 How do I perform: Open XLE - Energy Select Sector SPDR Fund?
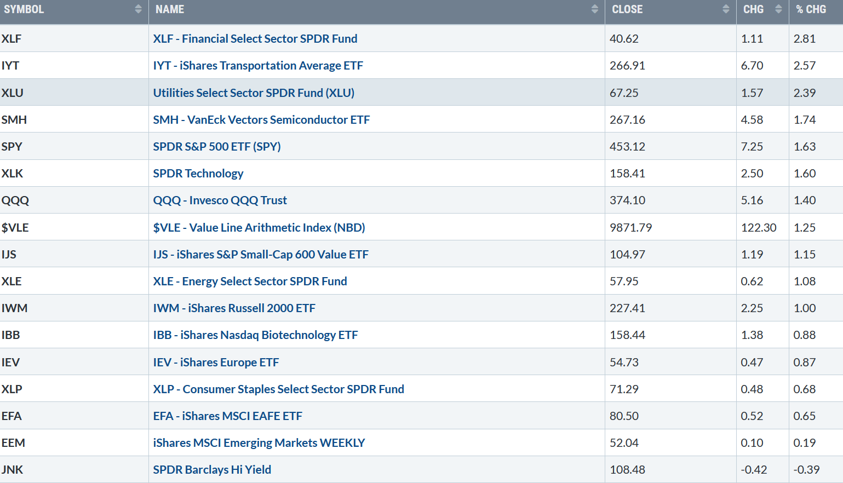tap(250, 281)
